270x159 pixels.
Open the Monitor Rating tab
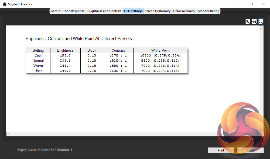208,11
